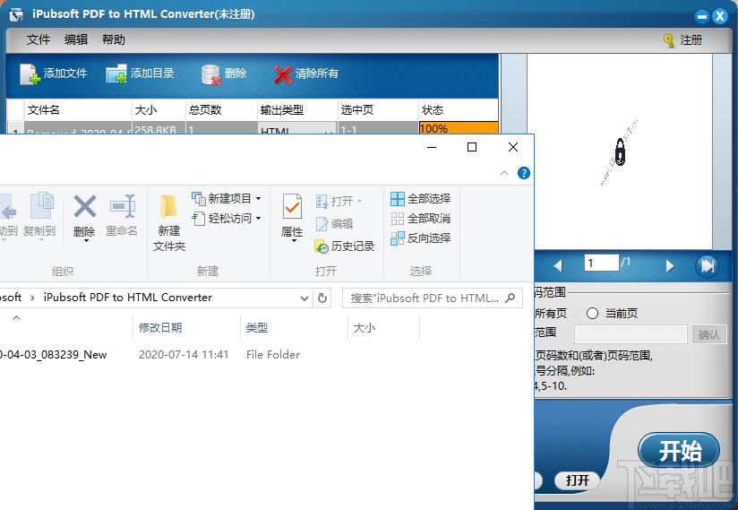Click the 确认 button beside range field

(708, 335)
